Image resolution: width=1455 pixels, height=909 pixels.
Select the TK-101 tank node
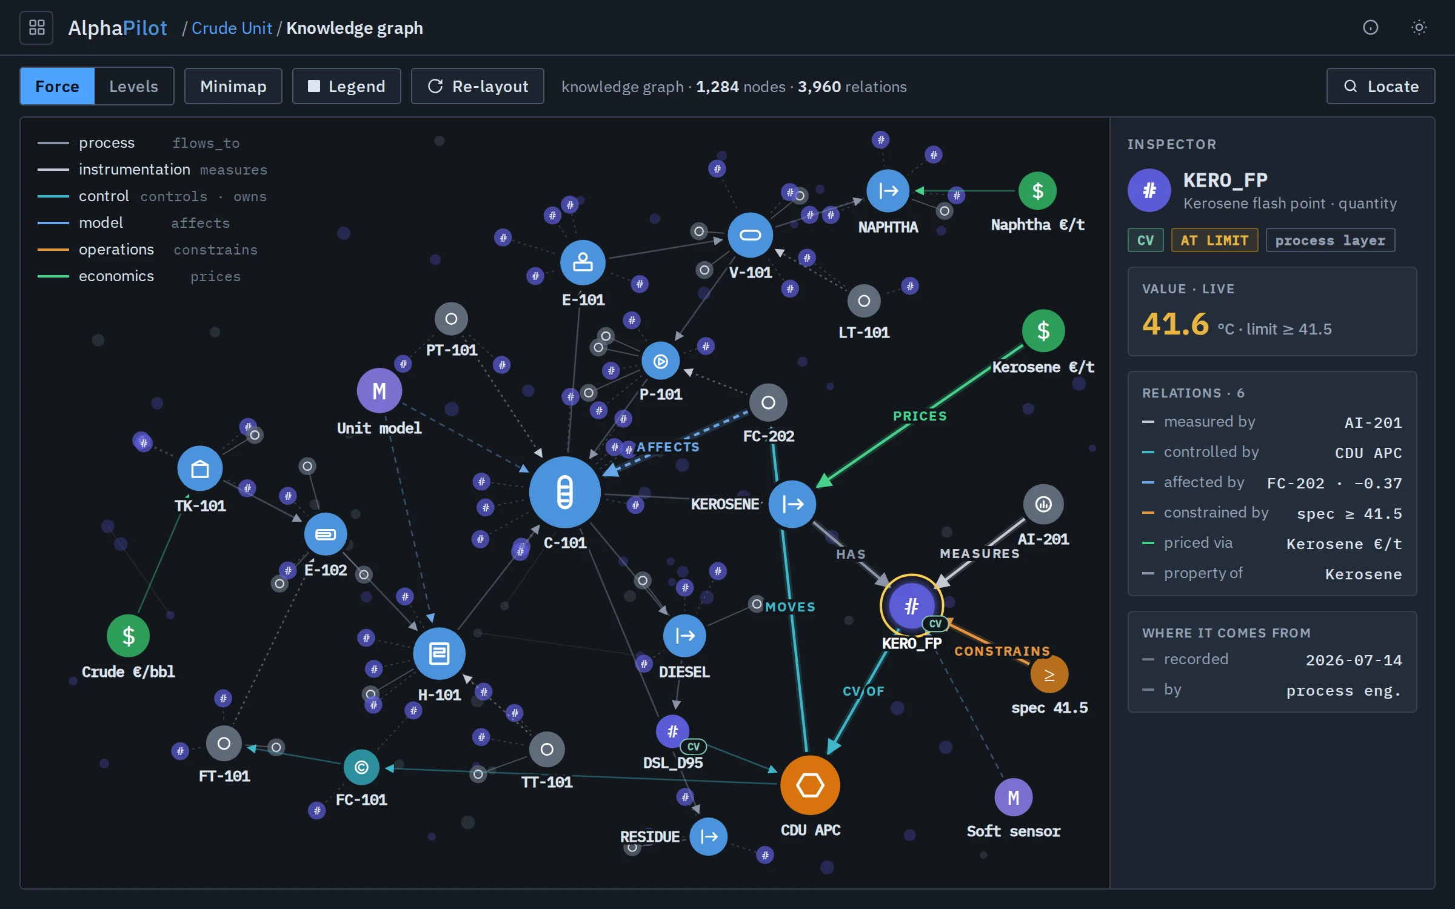pos(199,468)
